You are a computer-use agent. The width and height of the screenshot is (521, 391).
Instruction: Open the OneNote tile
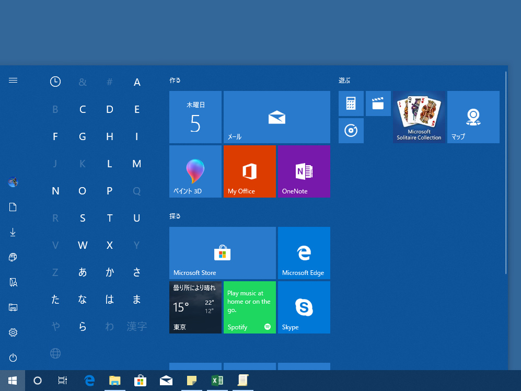[304, 171]
